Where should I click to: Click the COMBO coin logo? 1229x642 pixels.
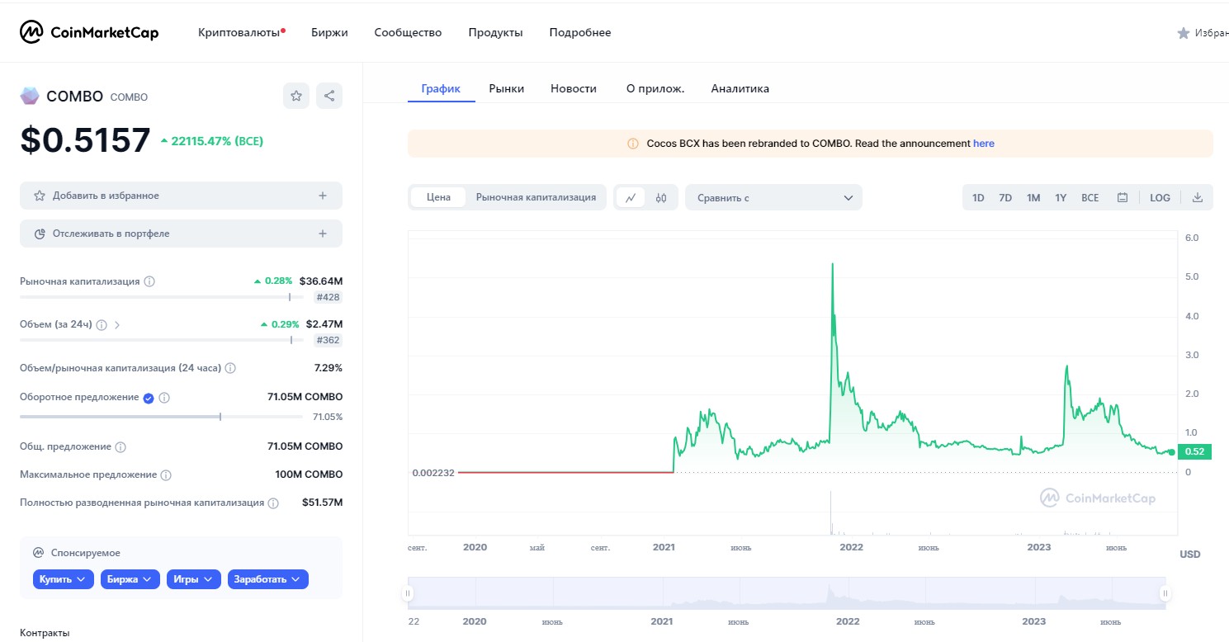30,97
